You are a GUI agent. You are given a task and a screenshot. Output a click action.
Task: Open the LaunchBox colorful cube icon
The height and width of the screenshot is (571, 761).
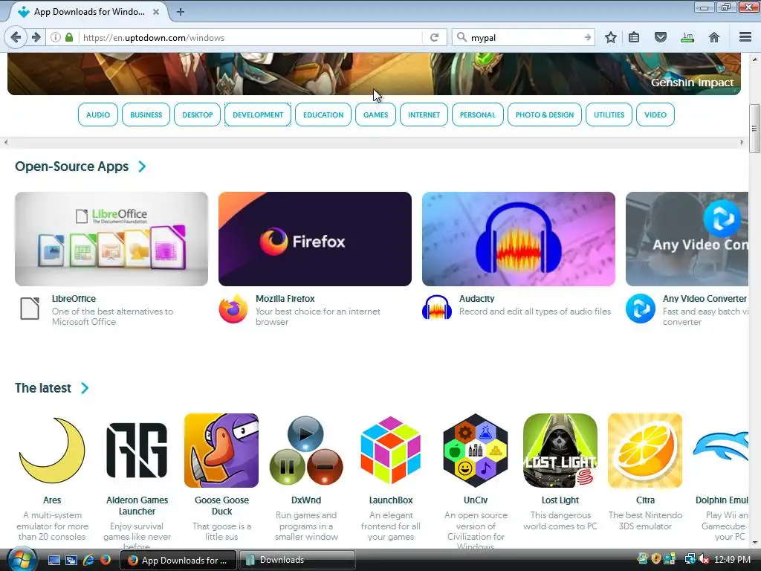(x=391, y=450)
